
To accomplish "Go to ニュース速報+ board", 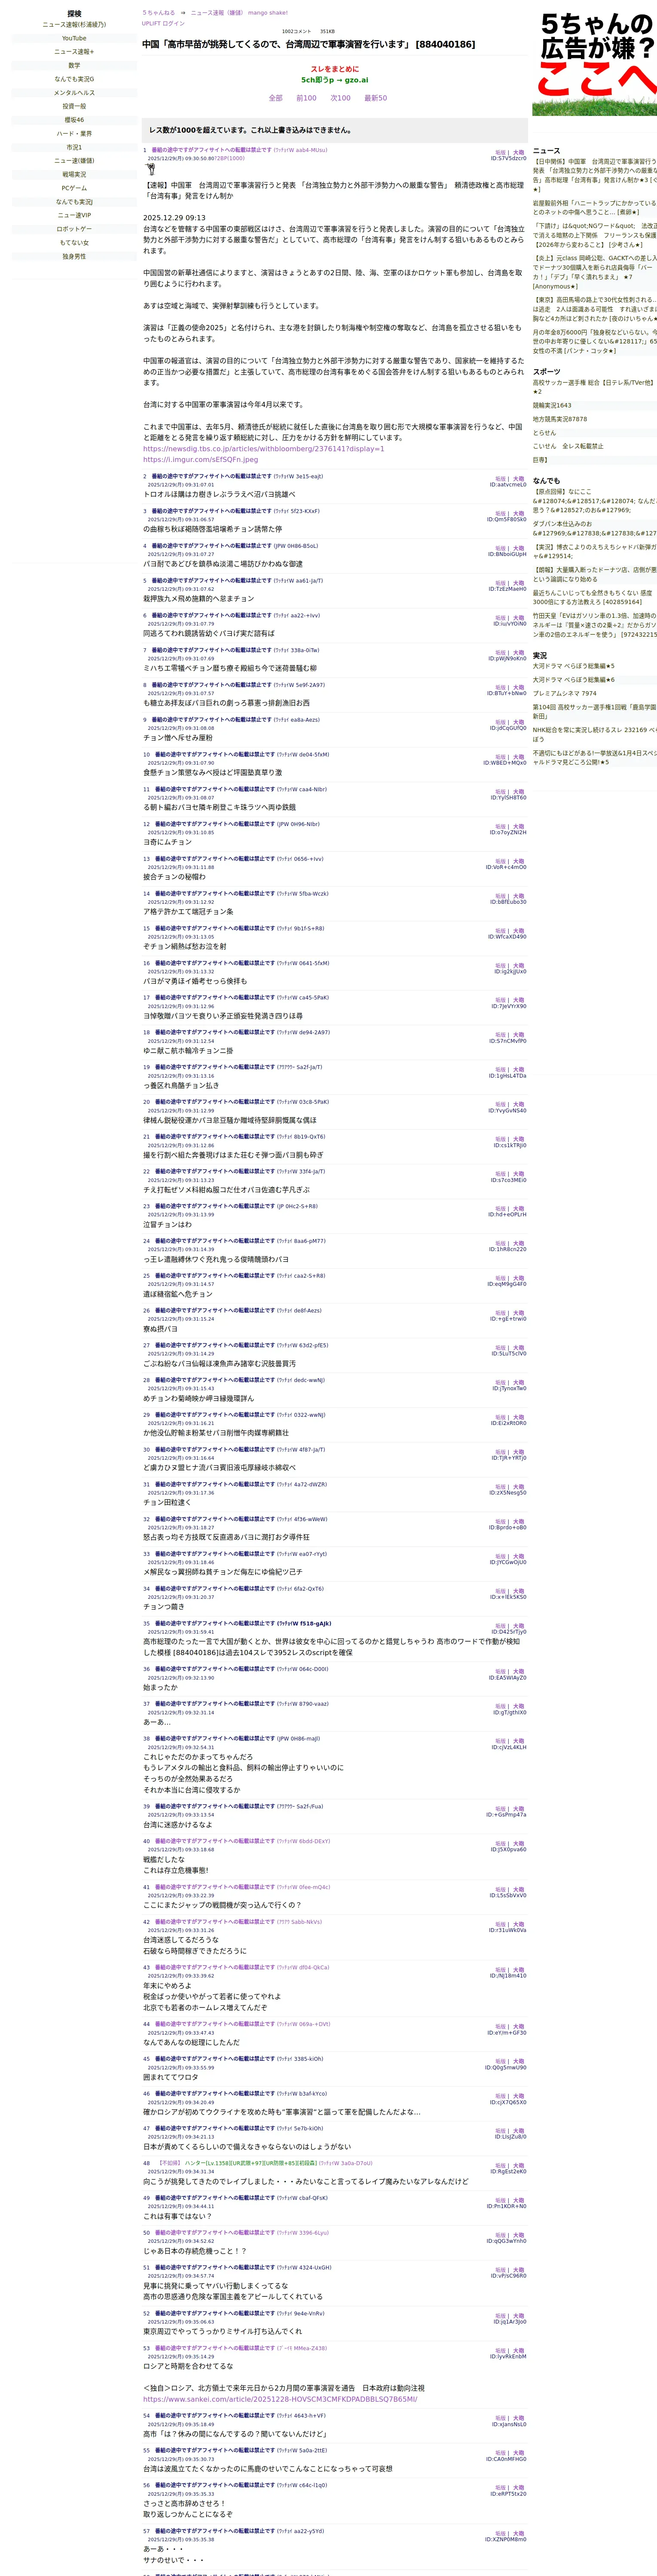I will coord(74,52).
